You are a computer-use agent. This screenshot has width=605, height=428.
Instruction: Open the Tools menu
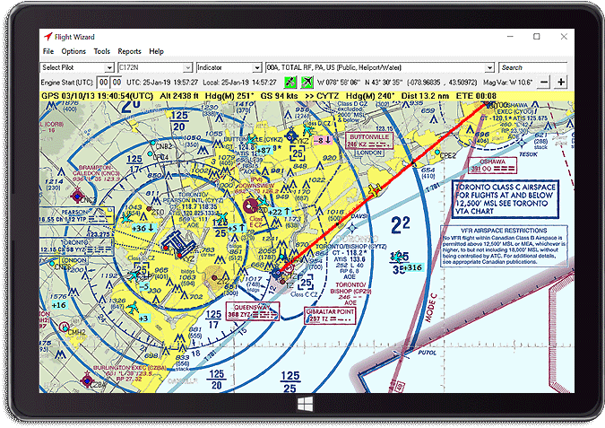click(102, 52)
